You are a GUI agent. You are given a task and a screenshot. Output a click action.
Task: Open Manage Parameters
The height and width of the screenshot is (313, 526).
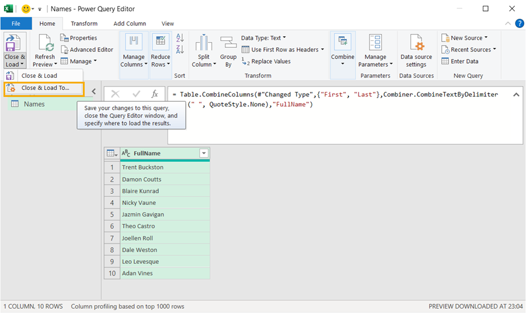coord(375,50)
